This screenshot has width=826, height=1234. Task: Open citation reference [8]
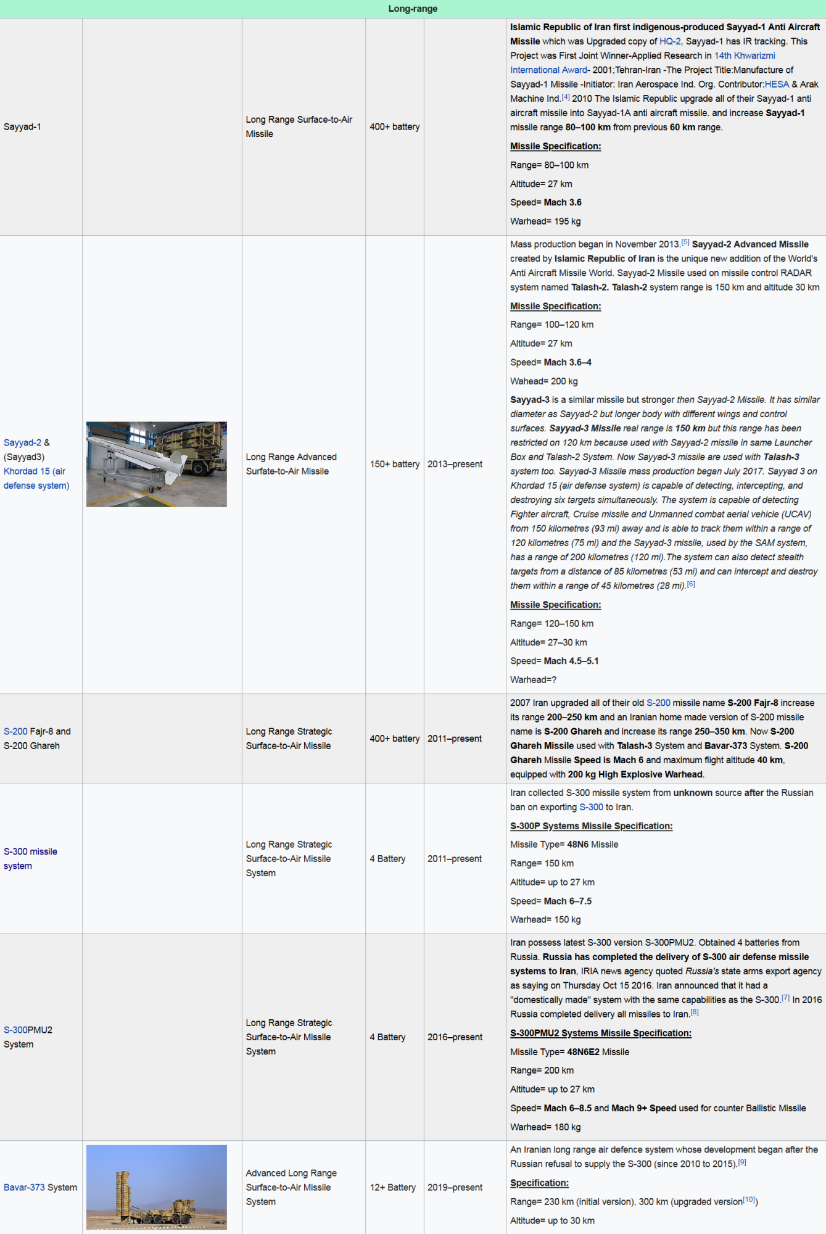[695, 1012]
